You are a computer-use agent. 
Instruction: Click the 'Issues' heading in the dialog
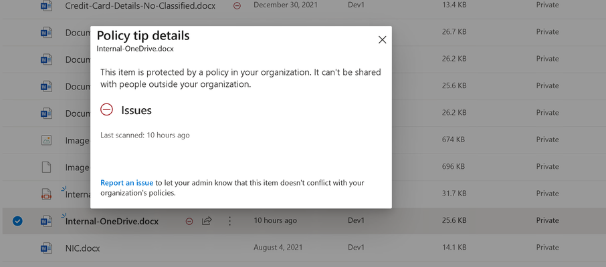pos(136,110)
